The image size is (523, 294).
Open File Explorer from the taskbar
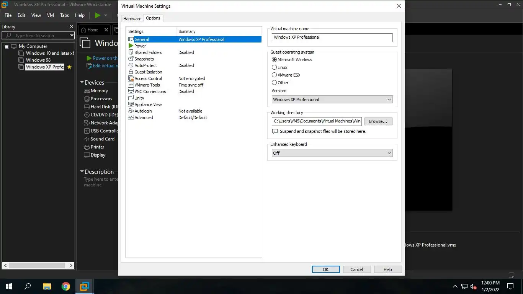pos(47,286)
